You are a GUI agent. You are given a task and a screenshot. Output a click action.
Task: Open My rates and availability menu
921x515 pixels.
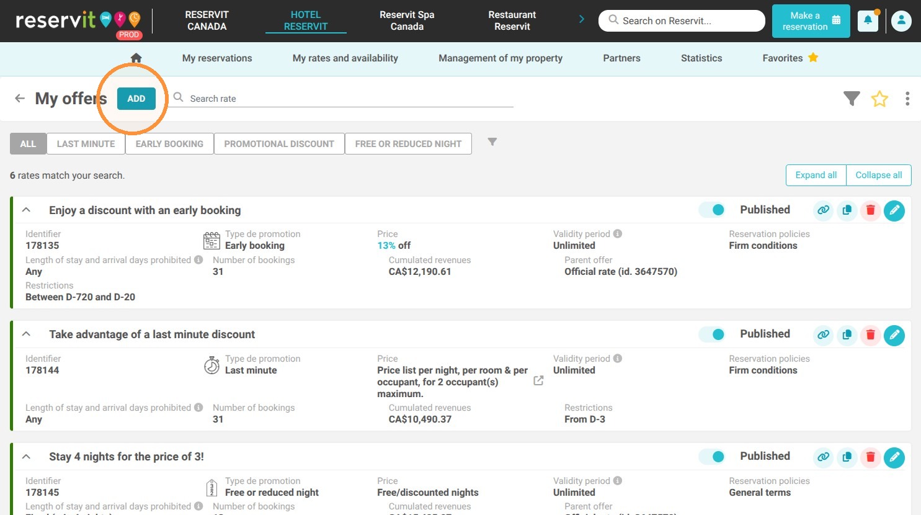coord(345,58)
